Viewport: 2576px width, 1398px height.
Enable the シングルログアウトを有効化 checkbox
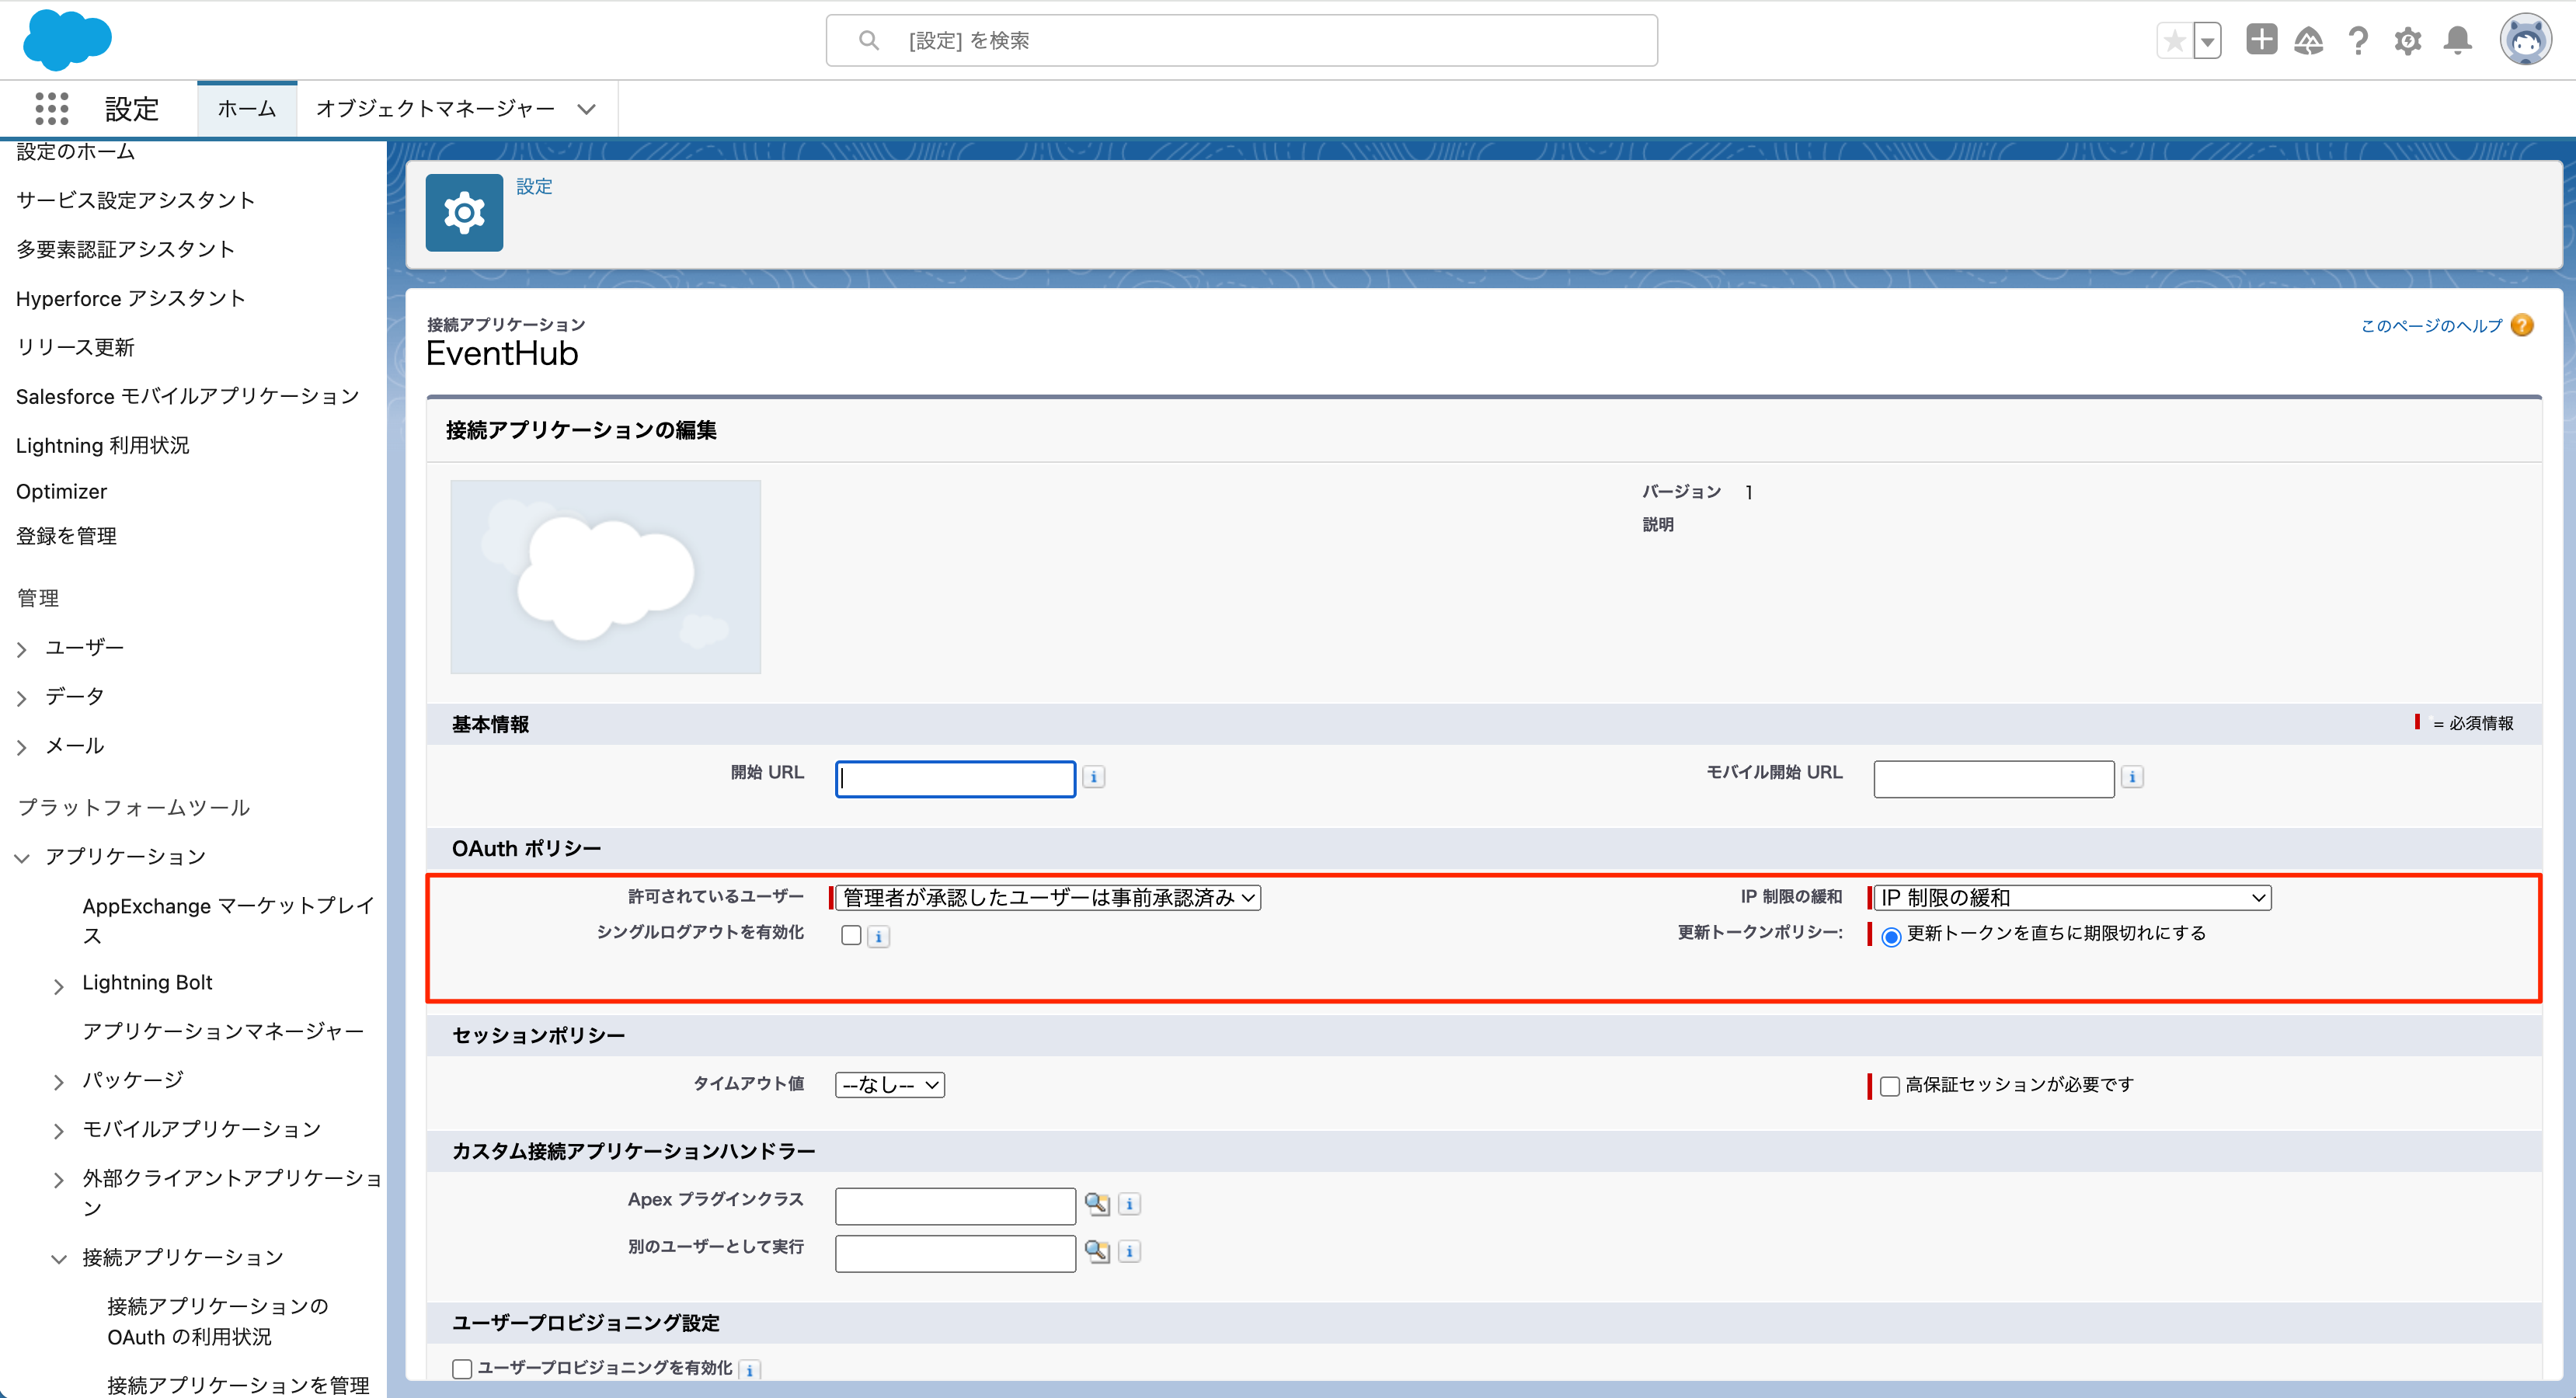click(851, 935)
